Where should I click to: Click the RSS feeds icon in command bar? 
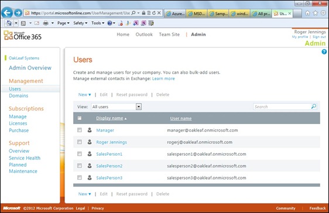(23, 23)
